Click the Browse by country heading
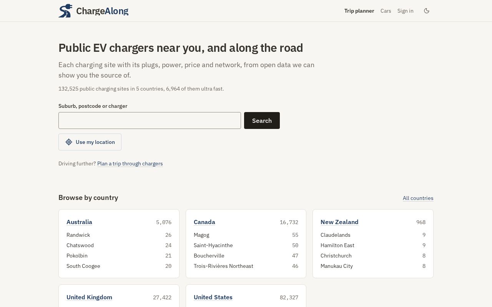The image size is (492, 307). click(88, 198)
